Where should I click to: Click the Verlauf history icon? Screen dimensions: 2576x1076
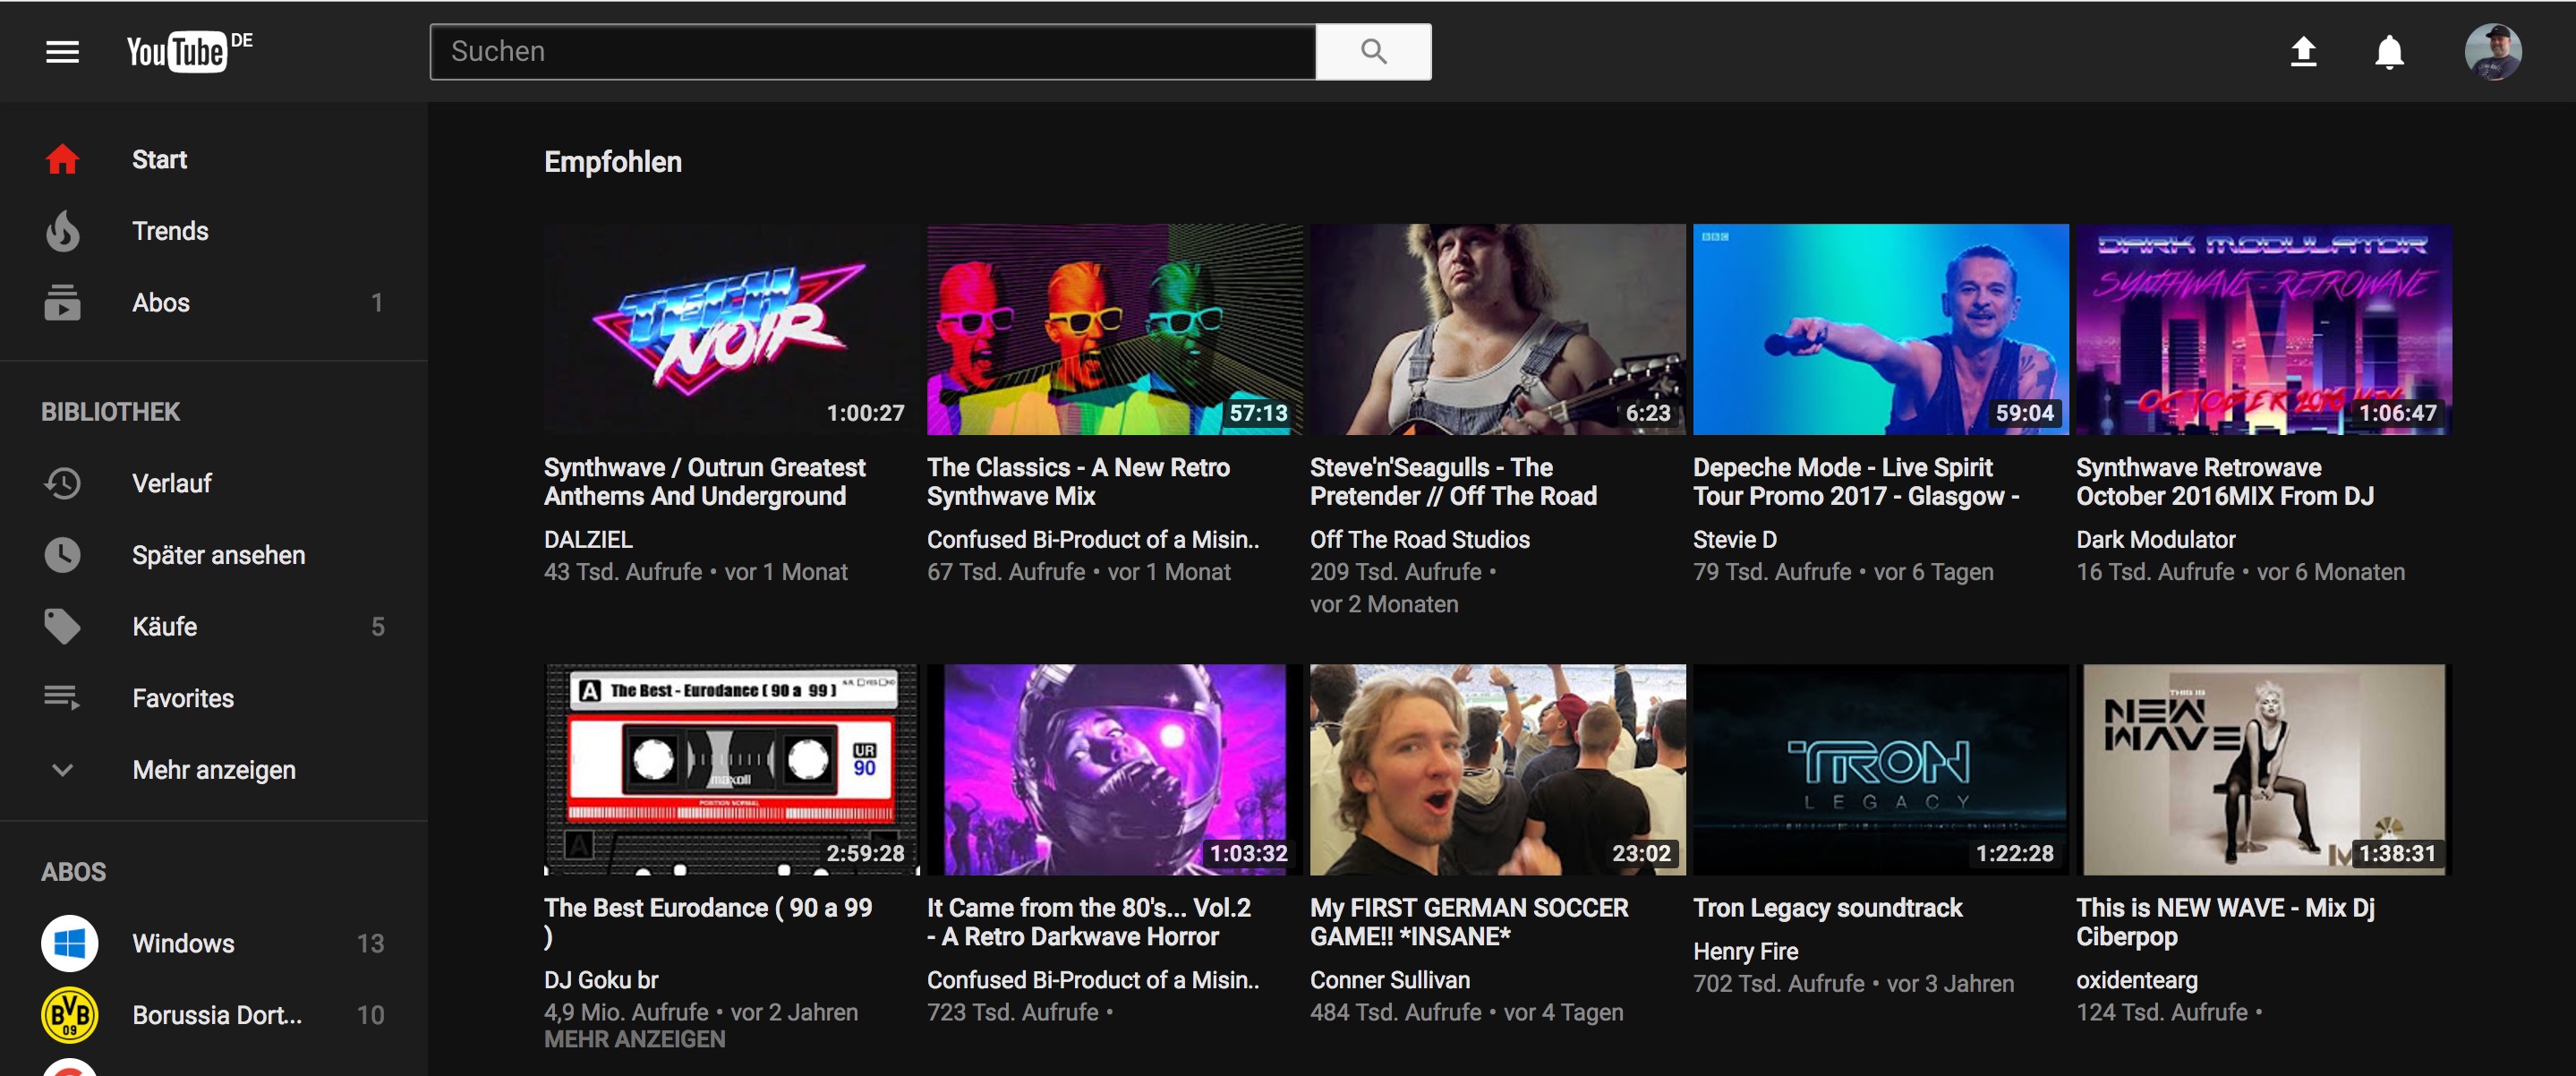(62, 483)
